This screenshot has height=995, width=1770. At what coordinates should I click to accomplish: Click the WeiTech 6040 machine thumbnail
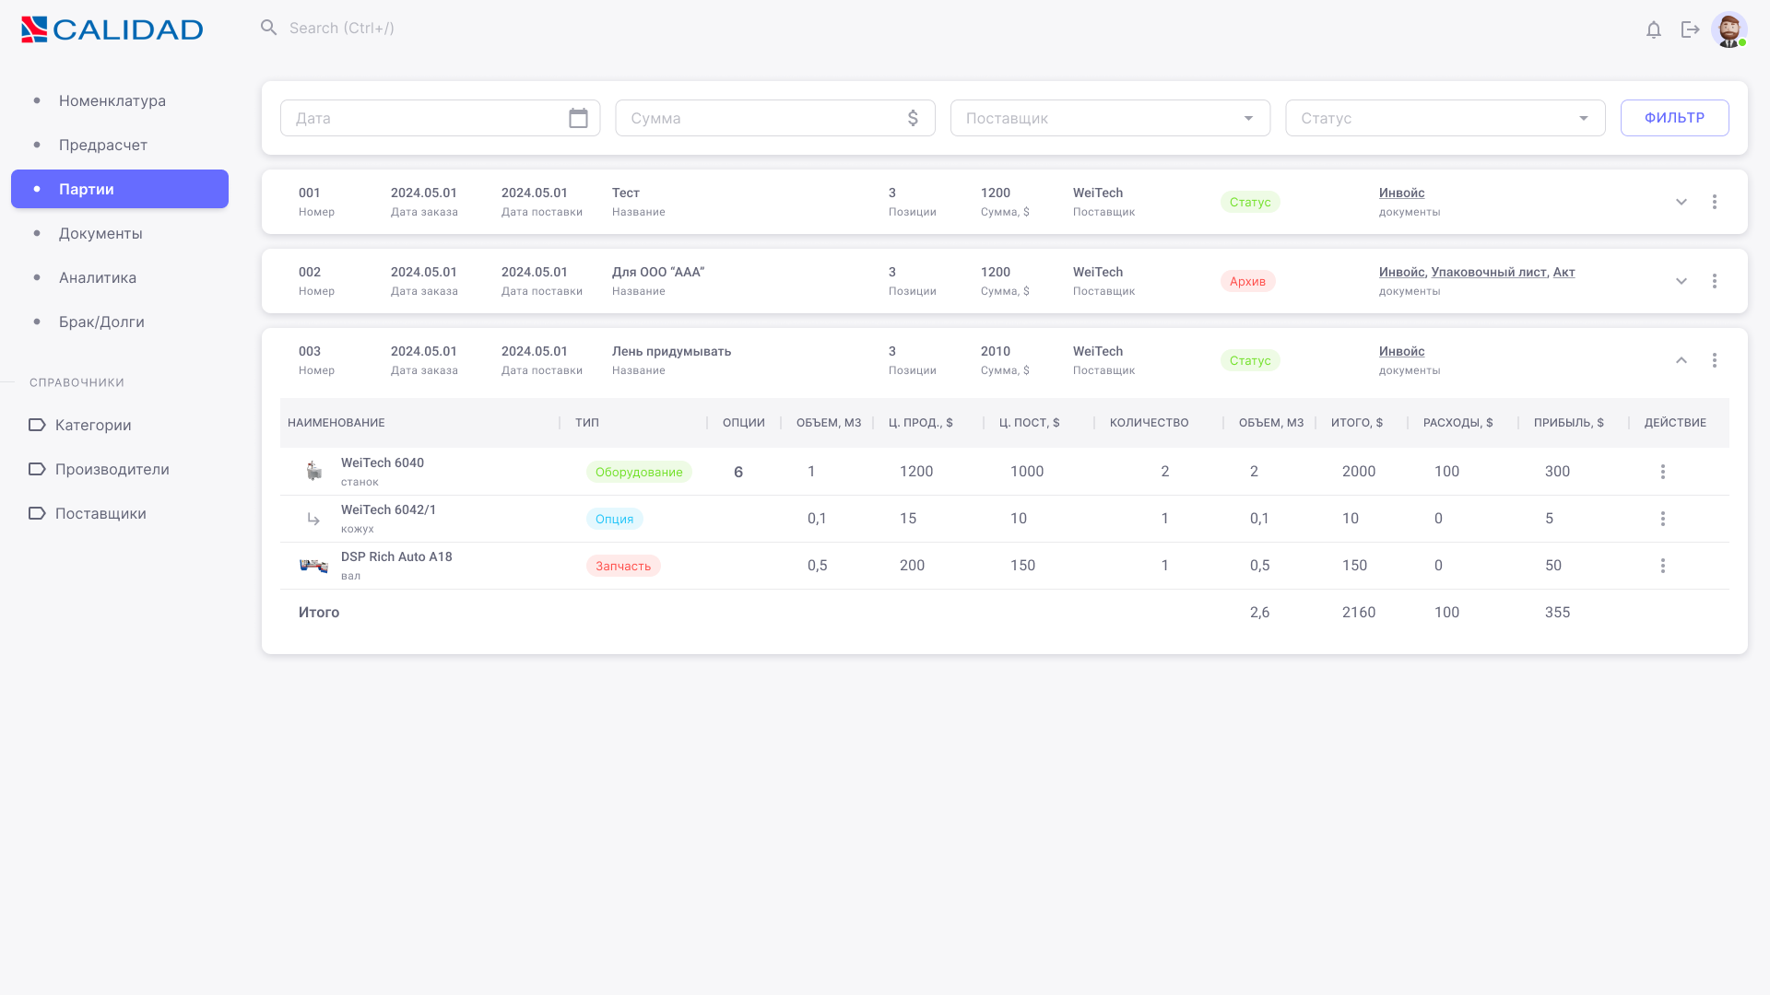click(x=314, y=471)
